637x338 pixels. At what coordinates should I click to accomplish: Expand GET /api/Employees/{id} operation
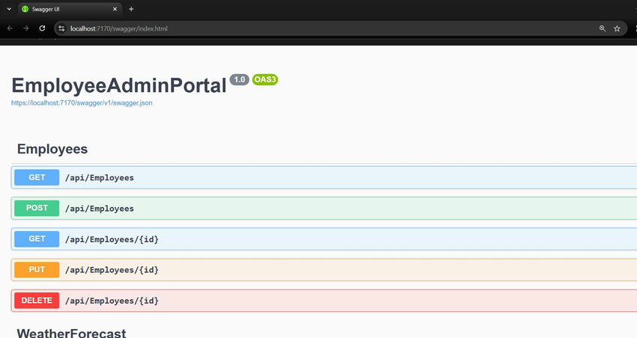tap(324, 239)
